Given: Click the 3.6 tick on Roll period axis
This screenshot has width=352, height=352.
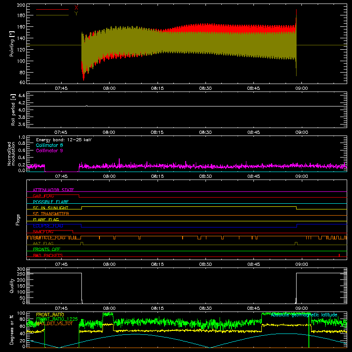Looking at the screenshot, I should 22,125.
